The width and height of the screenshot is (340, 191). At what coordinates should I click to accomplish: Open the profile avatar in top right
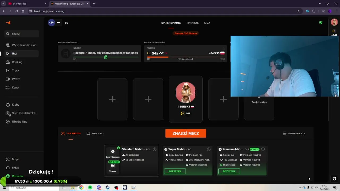coord(334,22)
